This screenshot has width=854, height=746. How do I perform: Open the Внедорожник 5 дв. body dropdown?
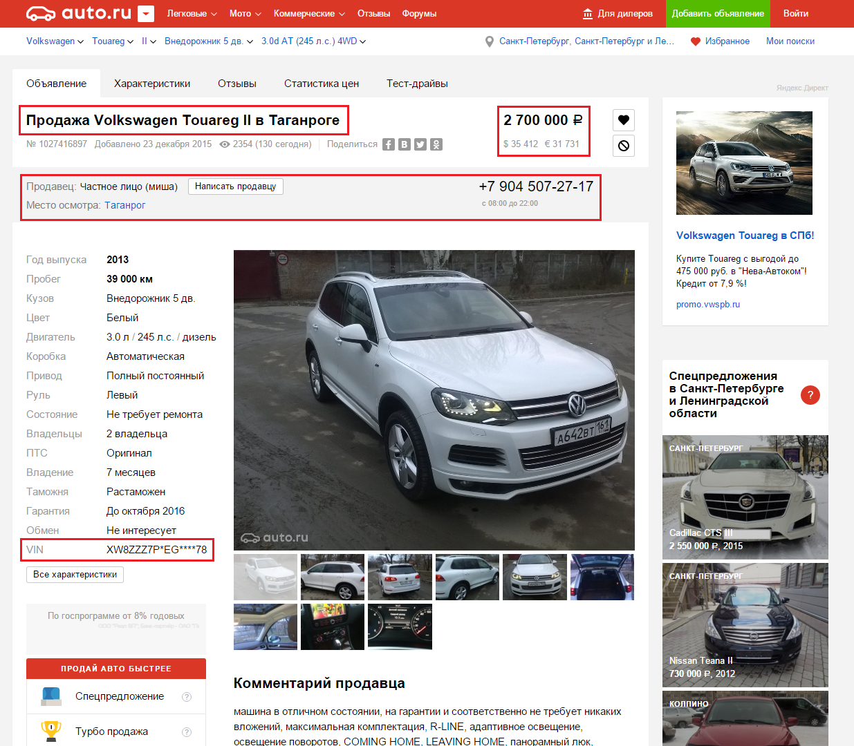coord(209,41)
